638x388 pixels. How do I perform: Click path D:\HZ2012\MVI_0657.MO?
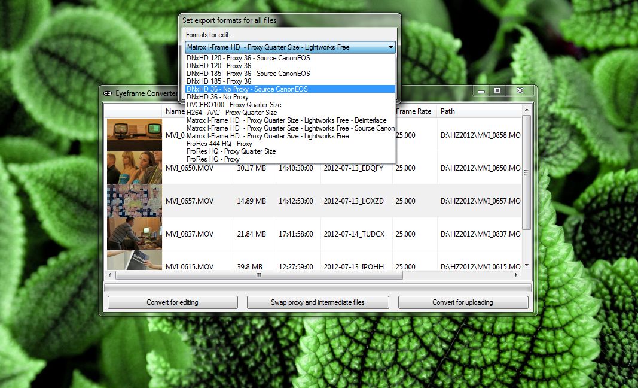click(x=481, y=201)
